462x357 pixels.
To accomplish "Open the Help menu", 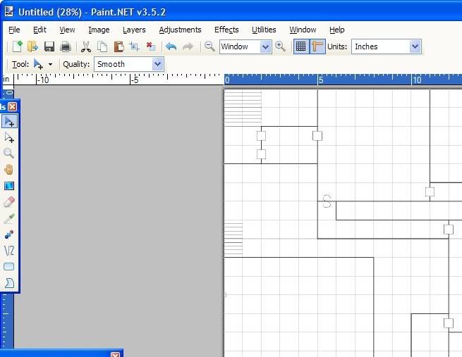I will click(x=336, y=30).
